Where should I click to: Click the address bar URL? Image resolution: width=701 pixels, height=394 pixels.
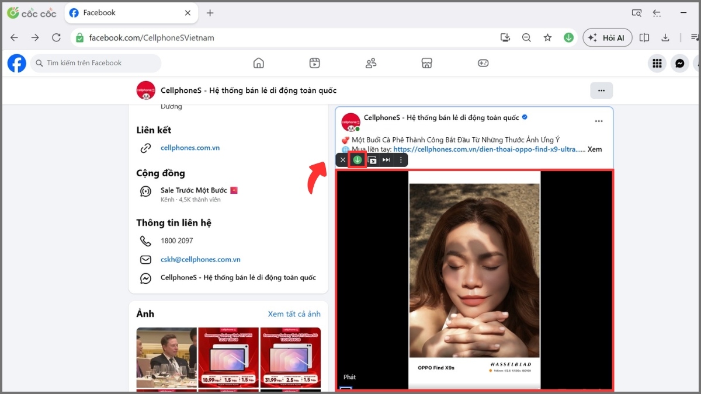pos(151,38)
